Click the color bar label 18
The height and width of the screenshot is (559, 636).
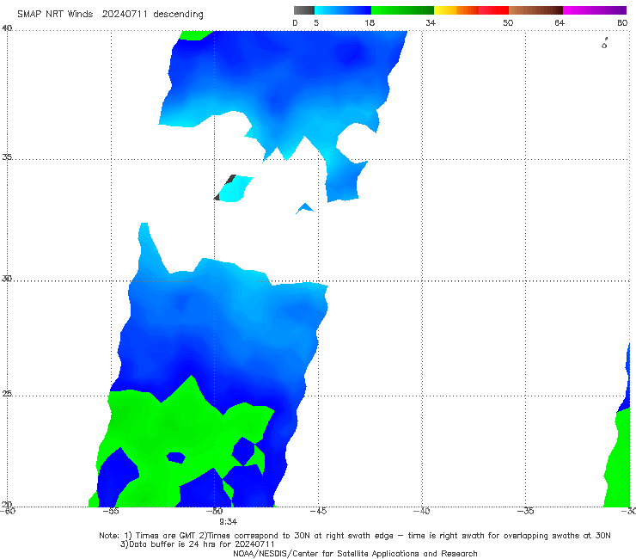point(370,22)
